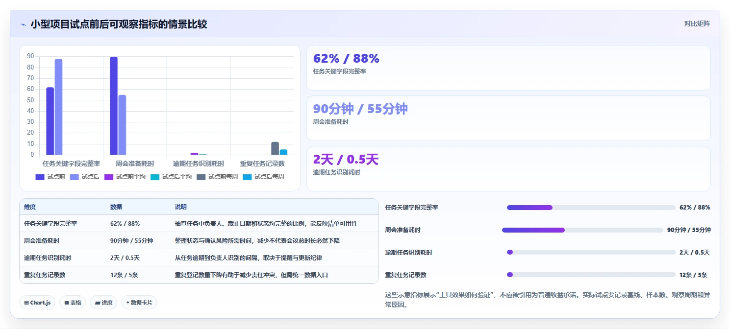Click table value 12条 / 5条
730x329 pixels.
[x=124, y=275]
